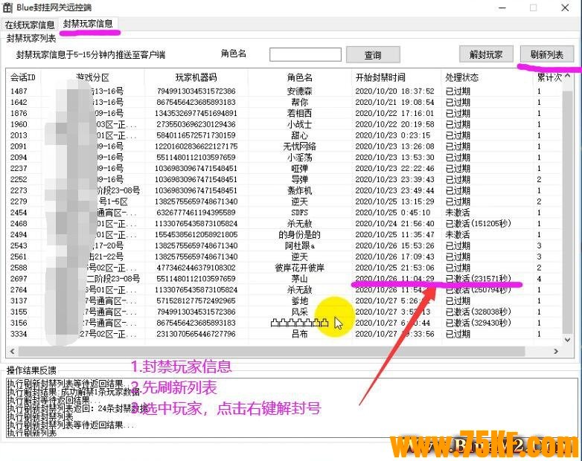
Task: Click the horizontal scrollbar left arrow
Action: click(12, 351)
